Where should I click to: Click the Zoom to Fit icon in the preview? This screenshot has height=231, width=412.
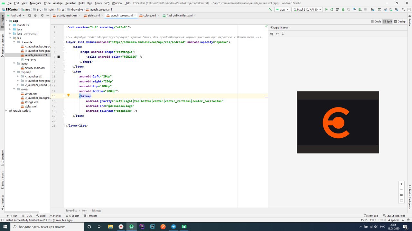point(401,201)
